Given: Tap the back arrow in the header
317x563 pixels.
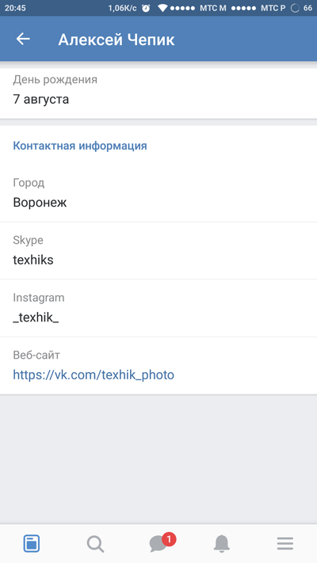Looking at the screenshot, I should click(x=23, y=39).
